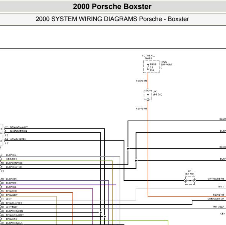
Task: Select wire label "15 BRN/RED"
Action: coord(9,191)
